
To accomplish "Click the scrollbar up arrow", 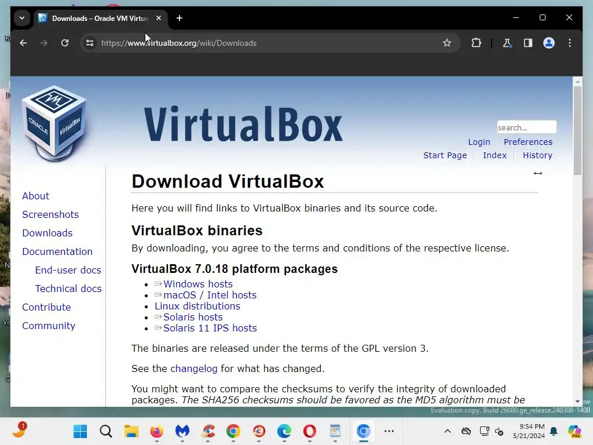I will click(577, 81).
